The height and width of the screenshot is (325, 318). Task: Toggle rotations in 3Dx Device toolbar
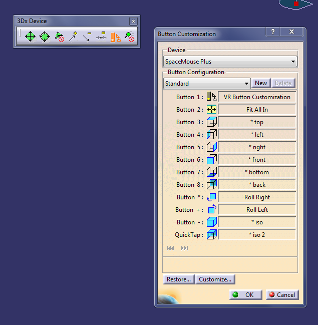click(x=45, y=37)
